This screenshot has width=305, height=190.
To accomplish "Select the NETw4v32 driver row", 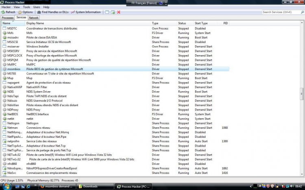I will [x=115, y=155].
